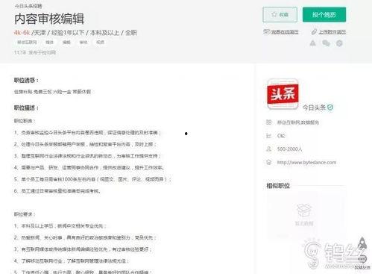This screenshot has height=274, width=372.
Task: Click the 审核 job tag
Action: [x=83, y=43]
